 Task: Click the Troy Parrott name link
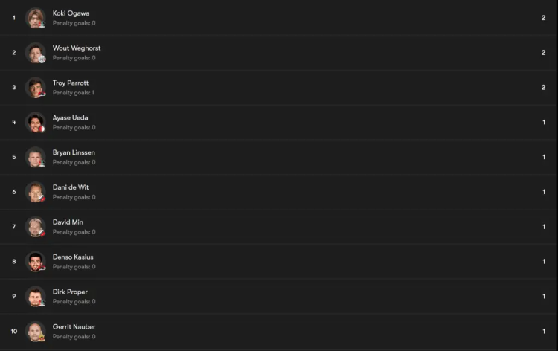pyautogui.click(x=71, y=83)
